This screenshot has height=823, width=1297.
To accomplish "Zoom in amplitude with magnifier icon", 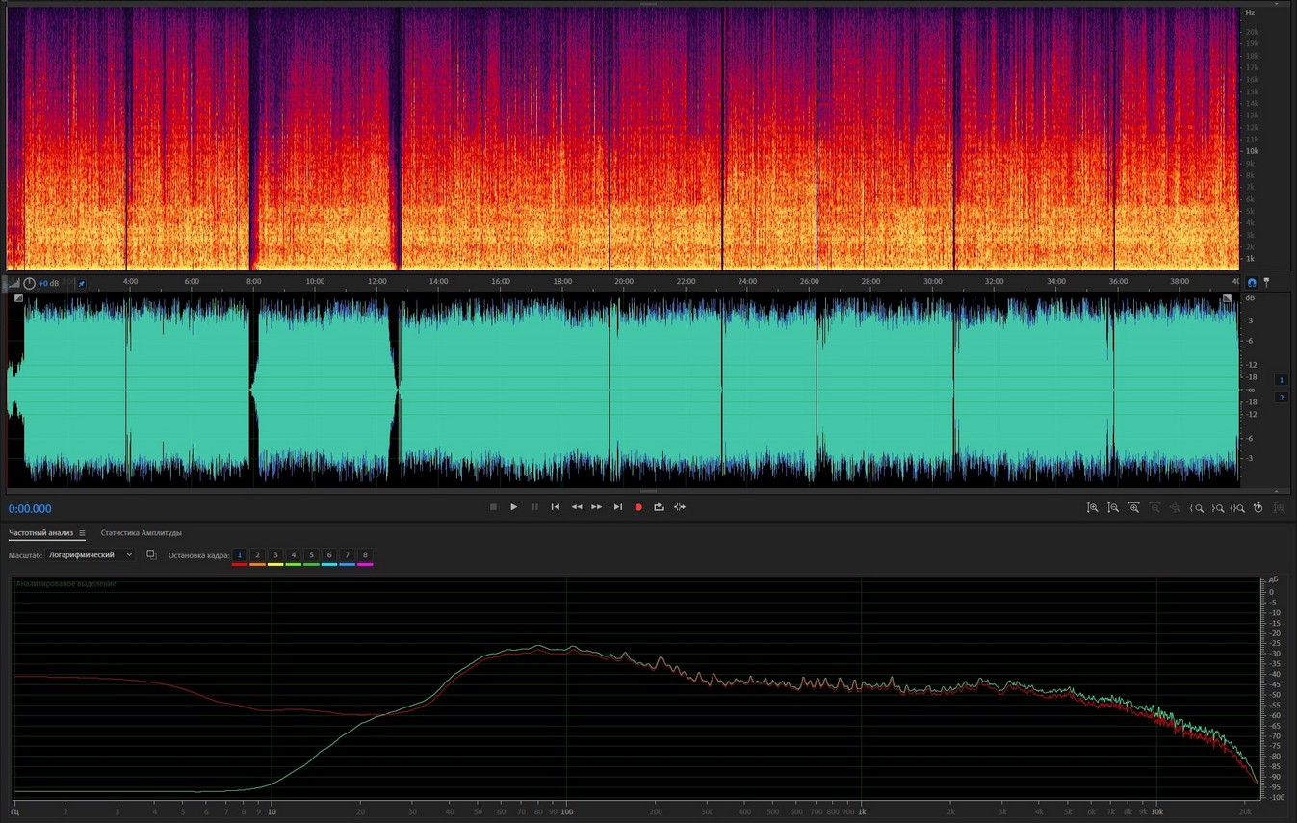I will 1092,507.
